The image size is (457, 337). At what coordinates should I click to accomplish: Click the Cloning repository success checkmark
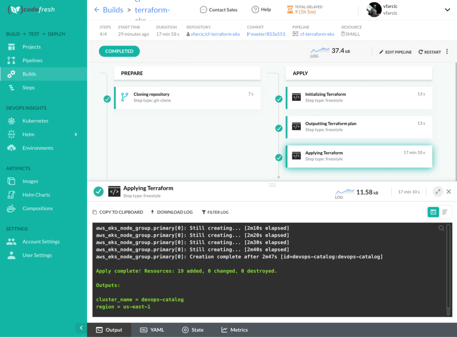107,99
